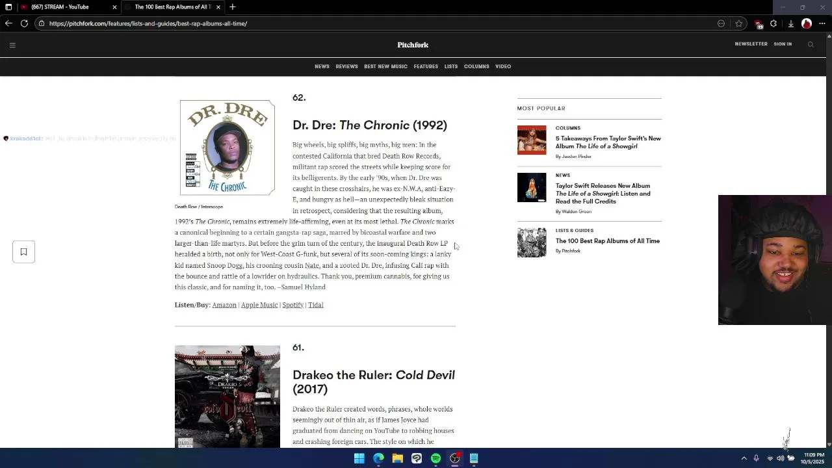
Task: Open the Pitchfork hamburger menu
Action: point(12,45)
